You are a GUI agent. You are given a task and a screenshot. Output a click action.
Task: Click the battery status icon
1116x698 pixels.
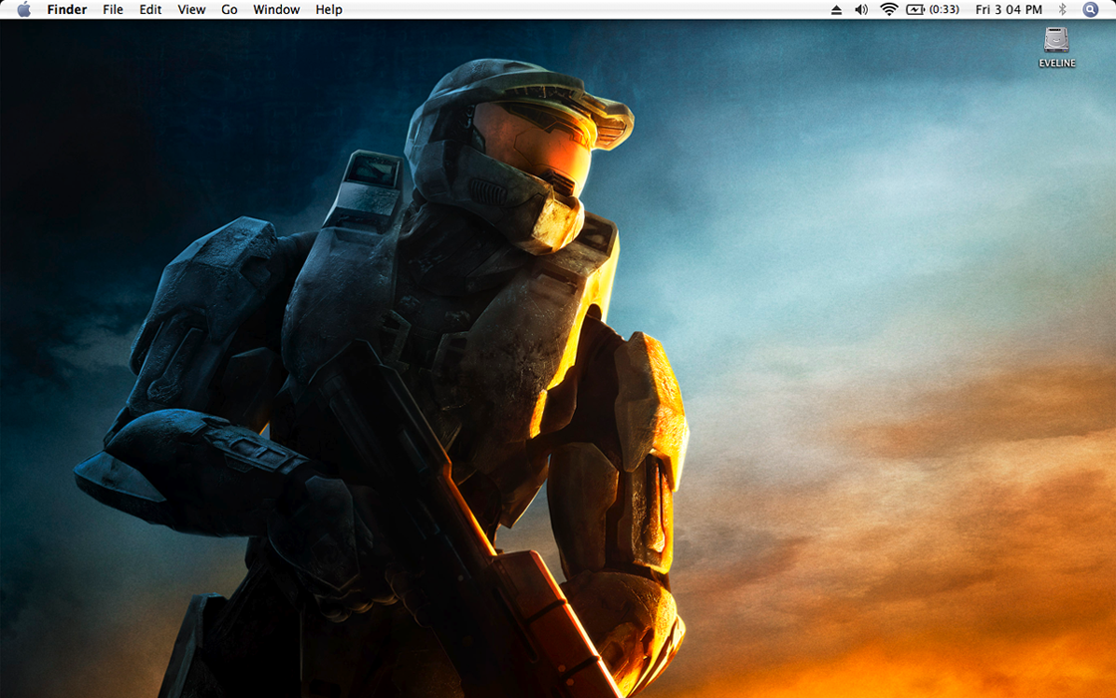coord(916,9)
